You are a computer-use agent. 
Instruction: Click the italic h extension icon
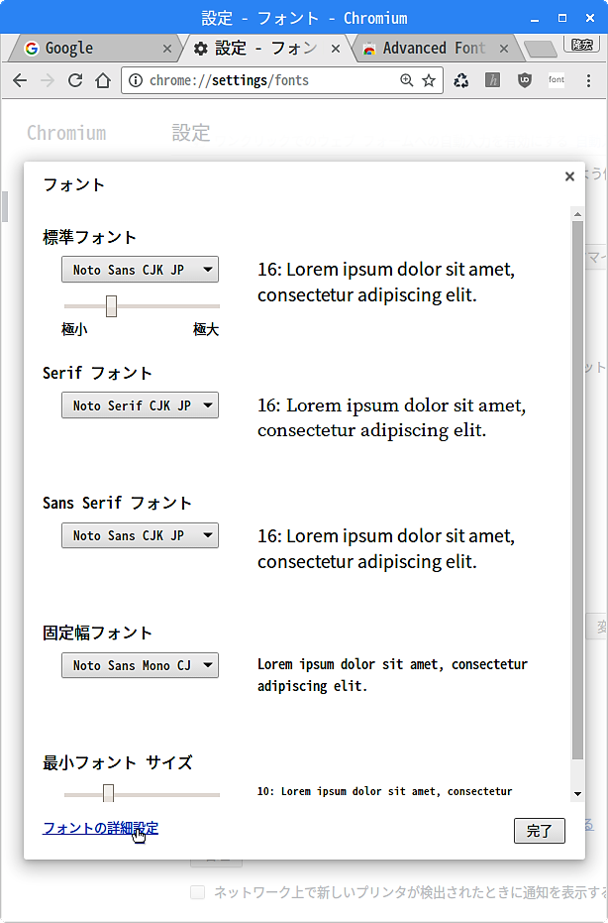point(493,80)
